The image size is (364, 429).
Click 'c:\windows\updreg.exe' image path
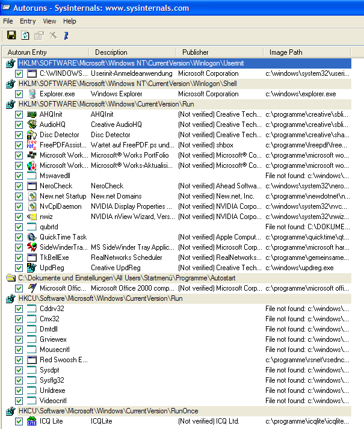coord(300,268)
